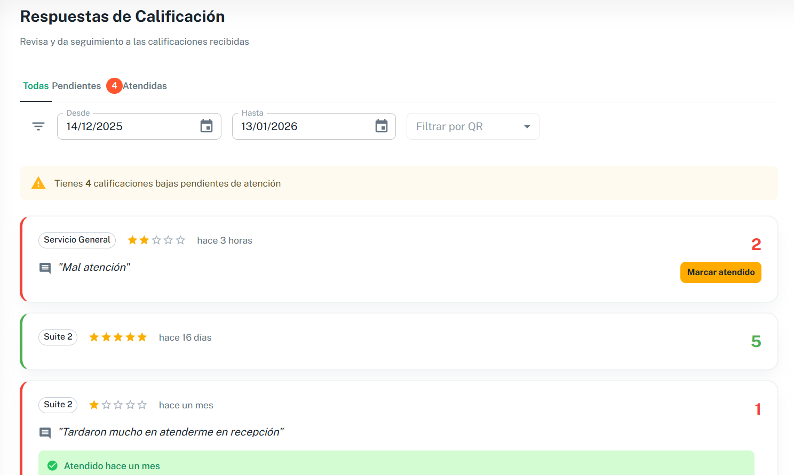Open the Hasta date picker calendar icon
Screen dimensions: 794x475
pyautogui.click(x=382, y=126)
